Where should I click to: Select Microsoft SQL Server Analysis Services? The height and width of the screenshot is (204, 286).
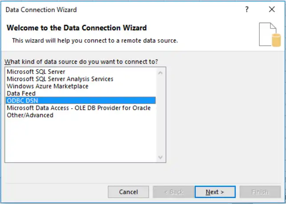point(60,79)
